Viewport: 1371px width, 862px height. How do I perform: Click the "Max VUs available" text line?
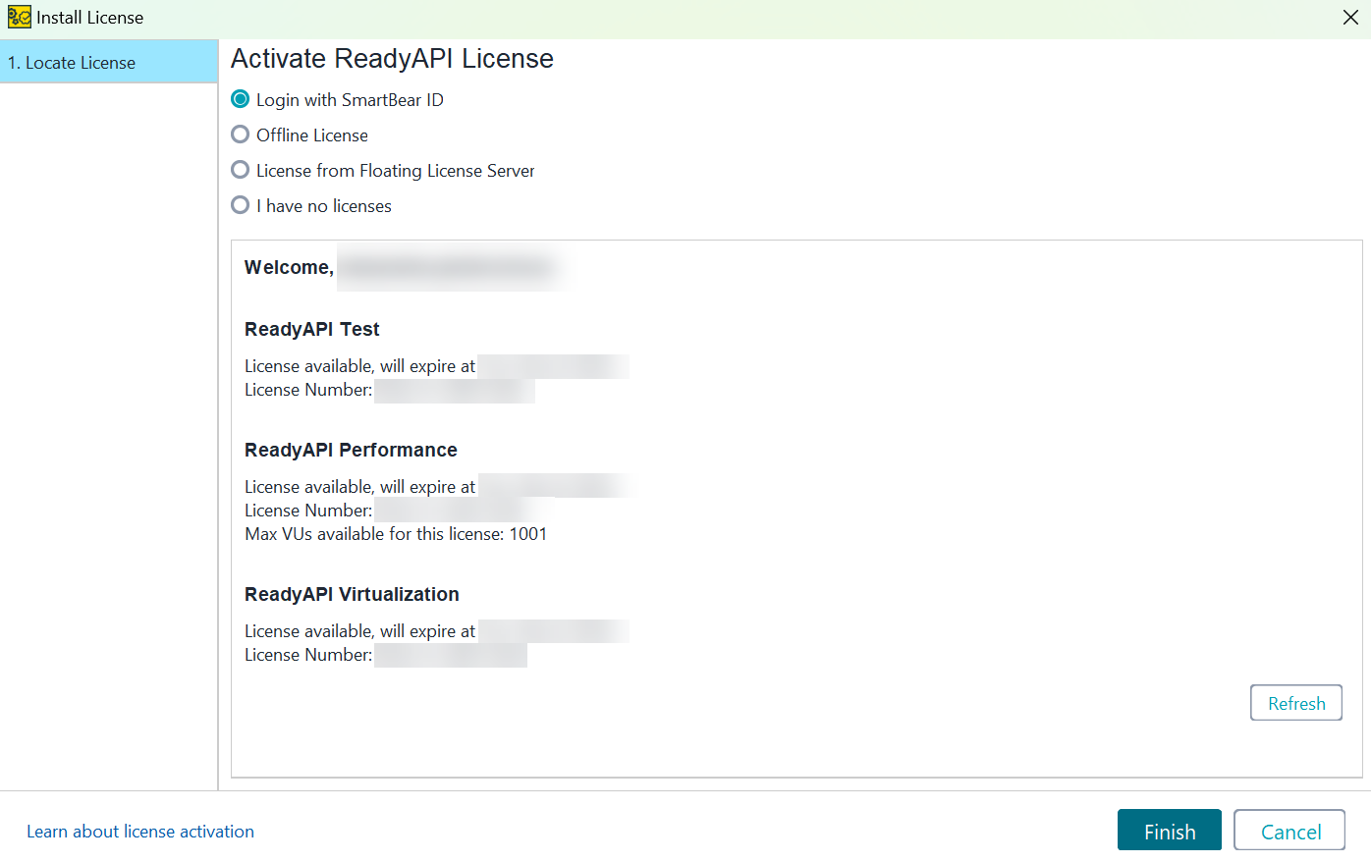point(396,533)
